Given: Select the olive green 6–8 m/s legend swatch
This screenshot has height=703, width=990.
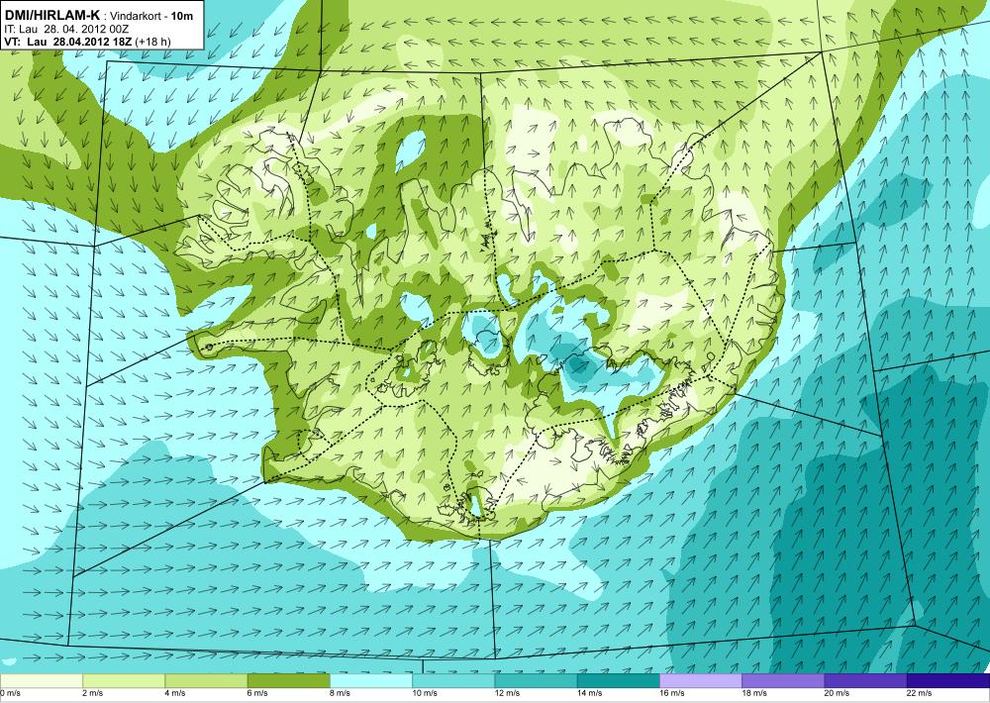Looking at the screenshot, I should coord(288,681).
